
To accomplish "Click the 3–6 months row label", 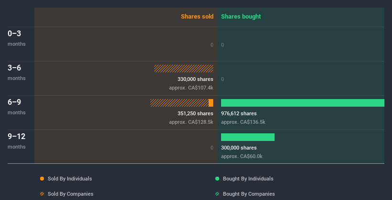I will tap(17, 72).
